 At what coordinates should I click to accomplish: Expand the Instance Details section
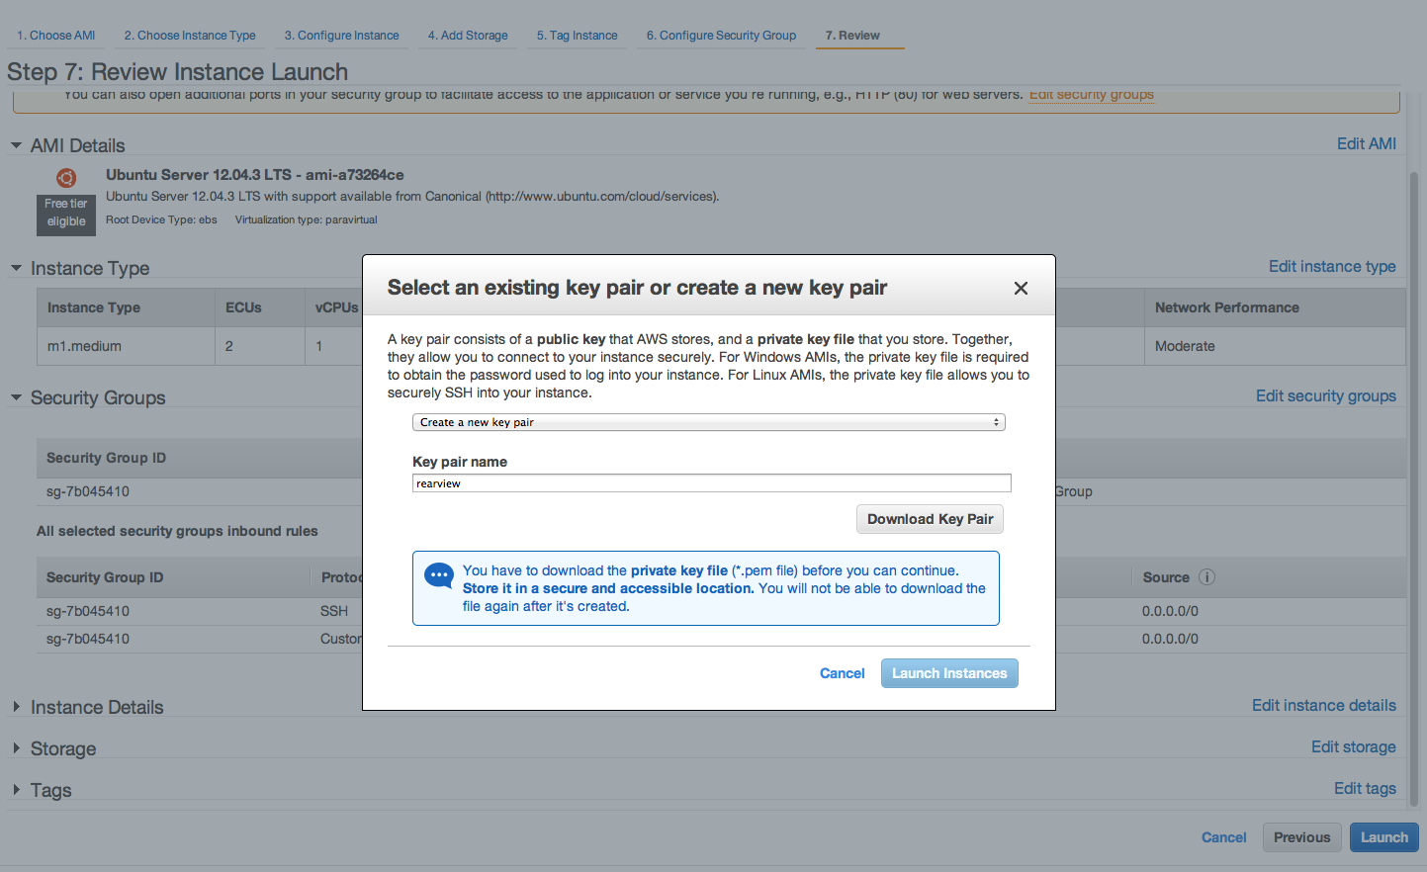coord(17,707)
